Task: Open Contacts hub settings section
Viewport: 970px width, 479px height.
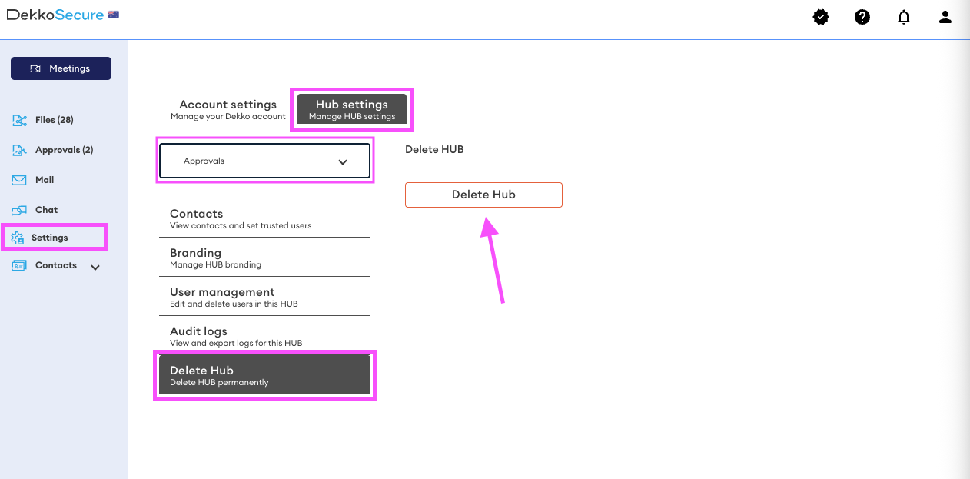Action: tap(265, 218)
